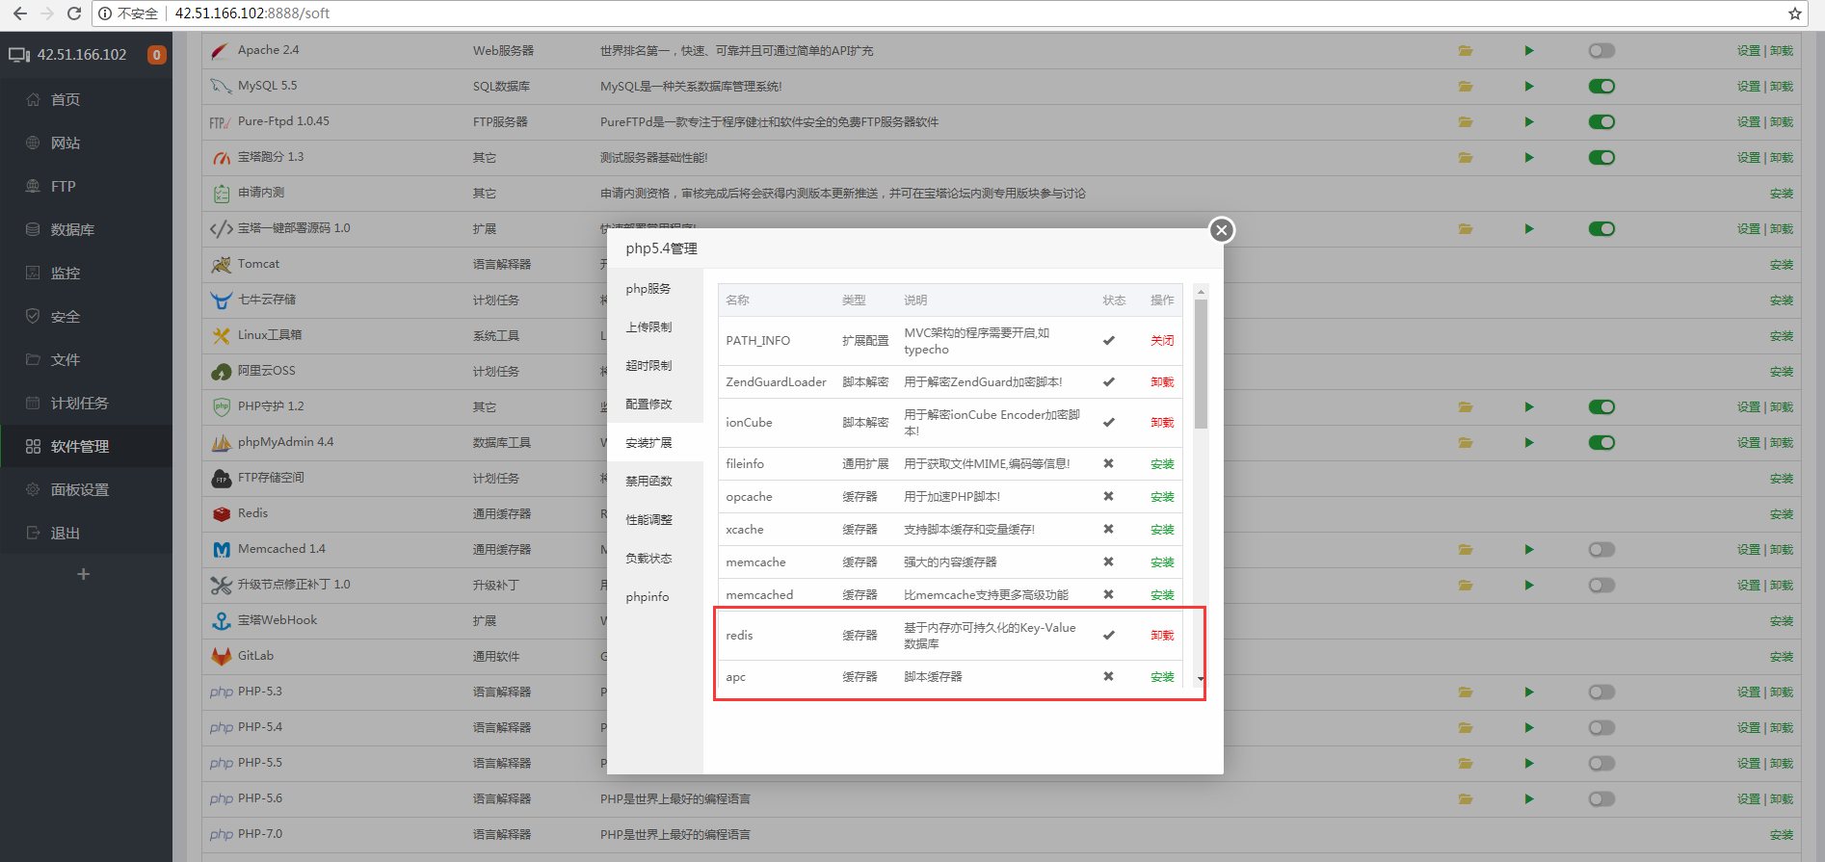Viewport: 1825px width, 862px height.
Task: Open folder icon in PHP守护 1.2 row
Action: (1465, 407)
